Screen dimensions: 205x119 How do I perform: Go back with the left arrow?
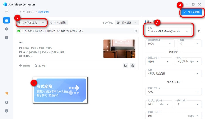click(x=17, y=12)
